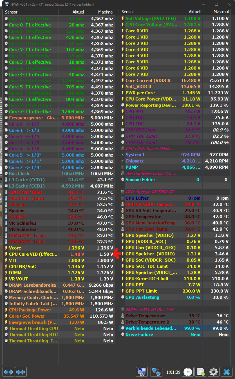The width and height of the screenshot is (235, 379).
Task: Click the thermometer icon beside VR-Schleife1
Action: coord(6,223)
